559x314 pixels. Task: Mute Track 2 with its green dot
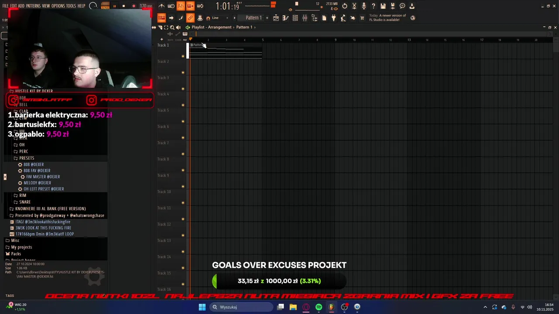pyautogui.click(x=183, y=72)
